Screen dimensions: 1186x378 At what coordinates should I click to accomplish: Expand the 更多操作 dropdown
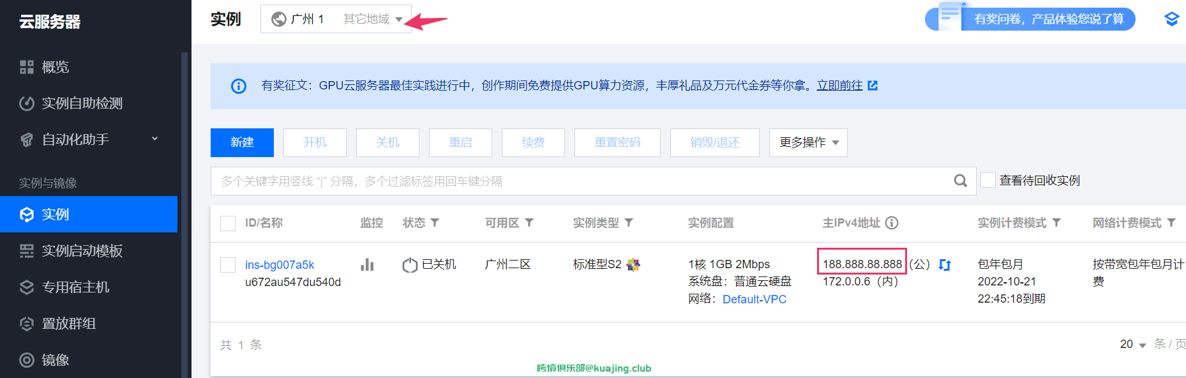point(808,142)
